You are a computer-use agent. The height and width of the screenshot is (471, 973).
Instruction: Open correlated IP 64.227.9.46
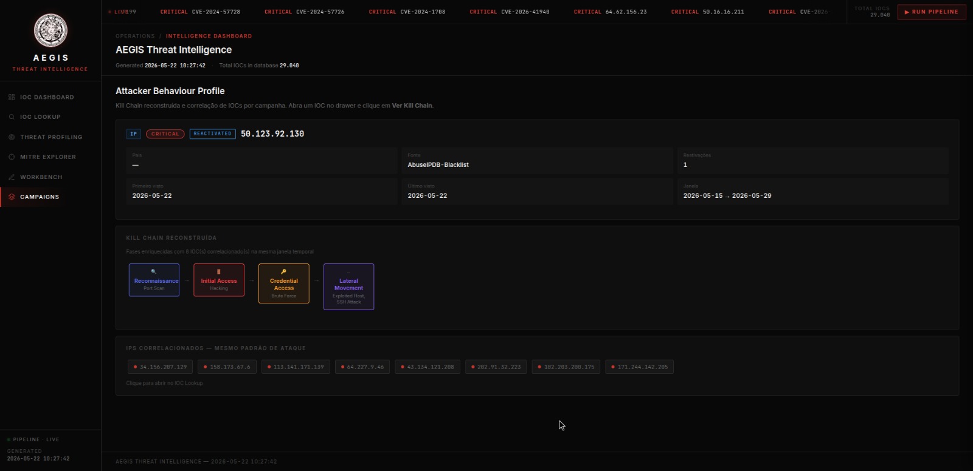coord(362,367)
